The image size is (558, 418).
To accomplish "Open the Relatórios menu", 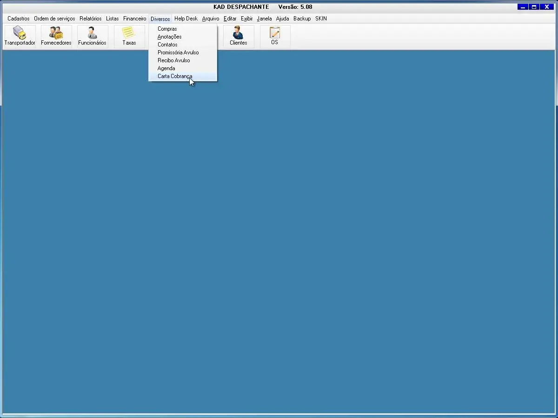I will click(x=90, y=19).
